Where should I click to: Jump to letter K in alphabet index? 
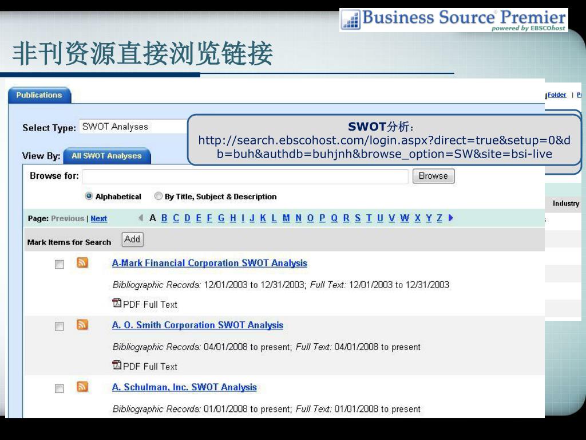pyautogui.click(x=263, y=218)
